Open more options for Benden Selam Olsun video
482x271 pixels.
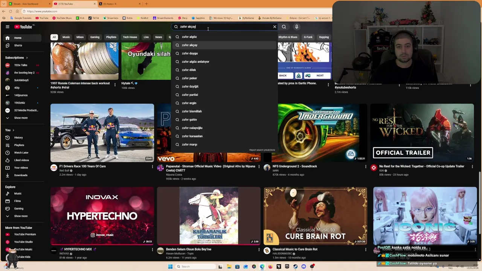coord(259,250)
